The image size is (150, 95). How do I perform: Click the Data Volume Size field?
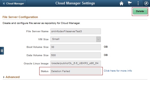click(x=76, y=55)
